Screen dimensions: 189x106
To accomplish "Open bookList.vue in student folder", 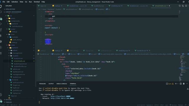I will tap(18, 58).
